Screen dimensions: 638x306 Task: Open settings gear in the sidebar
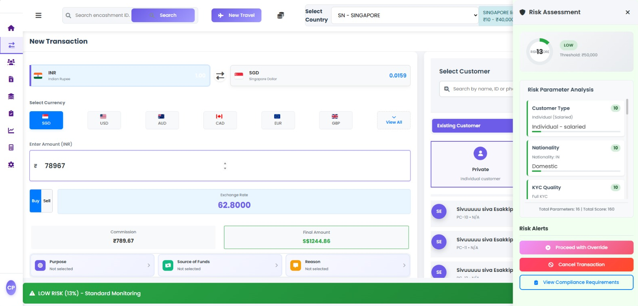click(11, 165)
